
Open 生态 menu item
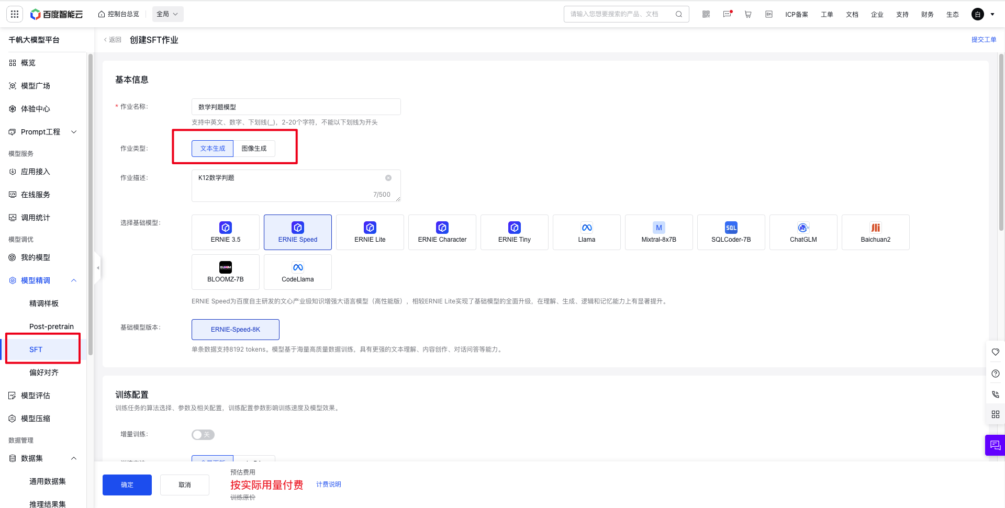point(953,15)
